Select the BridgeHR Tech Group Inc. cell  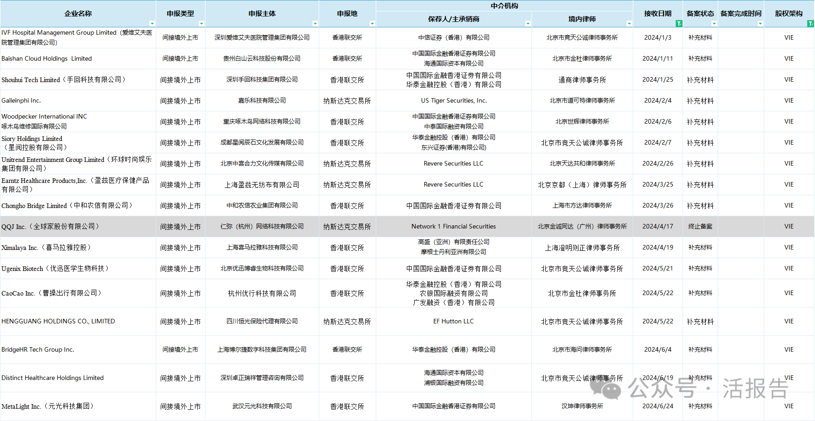(x=78, y=350)
